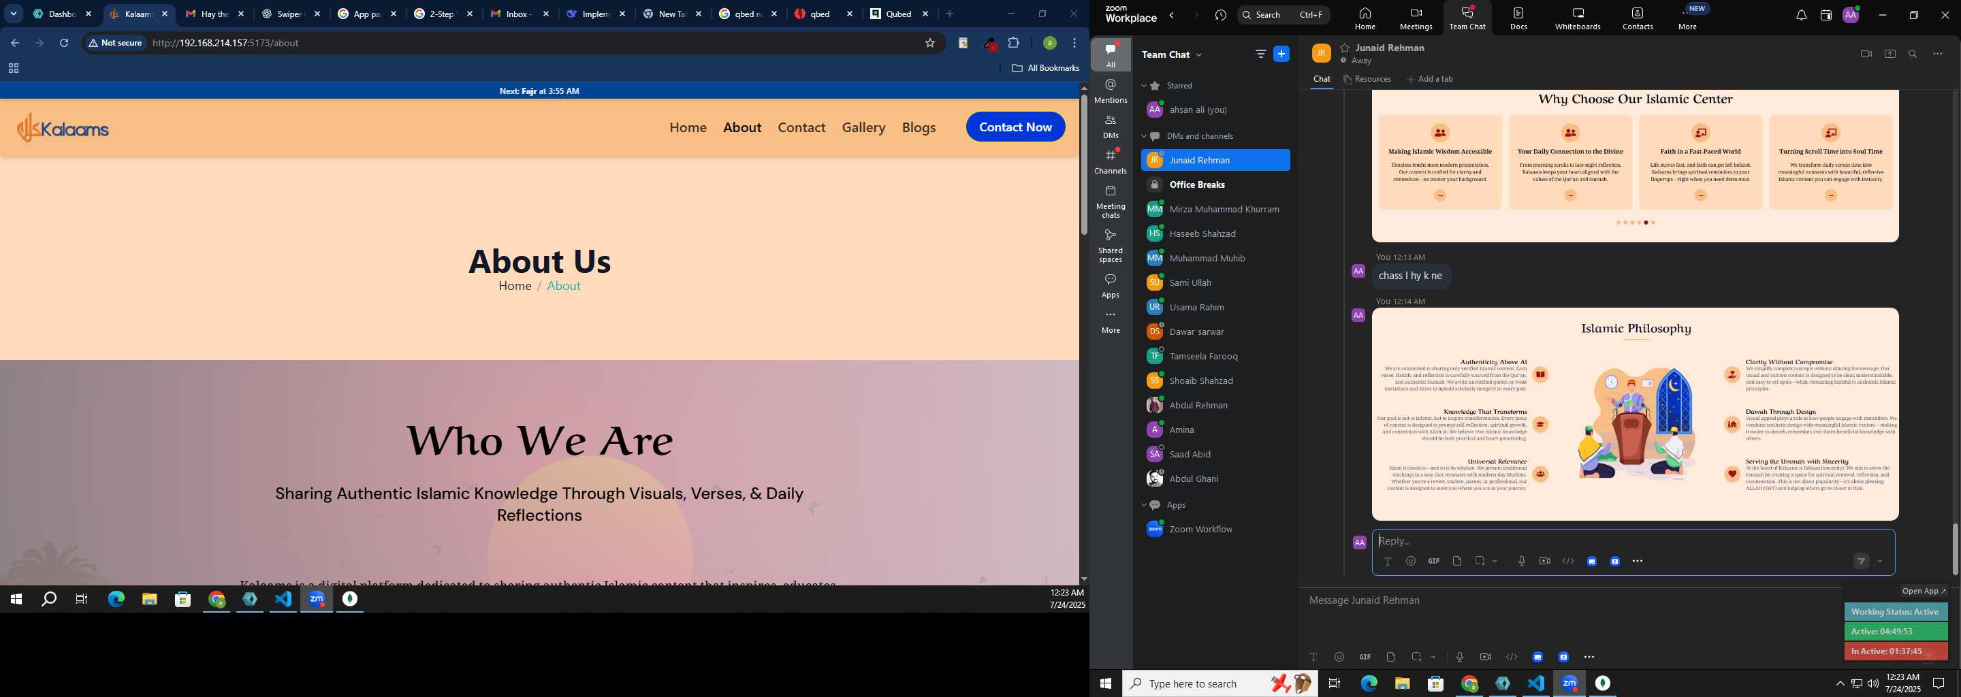Record a video message in the Message Junaid Rehman toolbar
This screenshot has height=697, width=1961.
pyautogui.click(x=1485, y=657)
